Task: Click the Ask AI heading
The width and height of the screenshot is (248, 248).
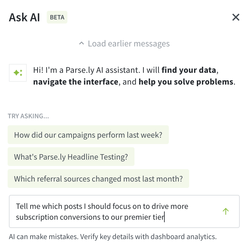Action: coord(24,17)
